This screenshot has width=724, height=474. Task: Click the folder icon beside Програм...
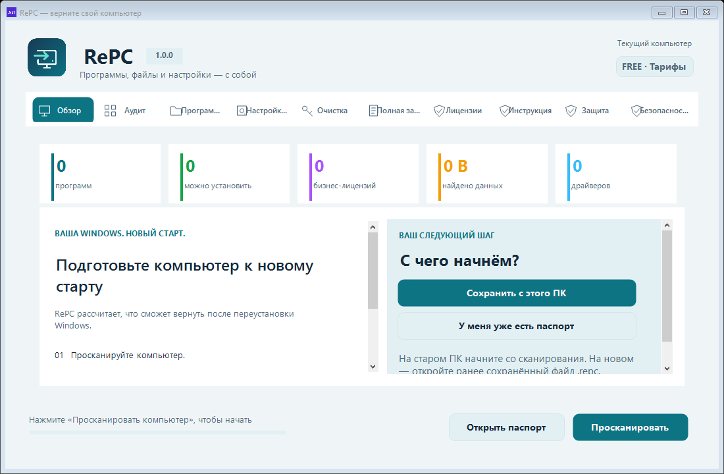tap(176, 111)
